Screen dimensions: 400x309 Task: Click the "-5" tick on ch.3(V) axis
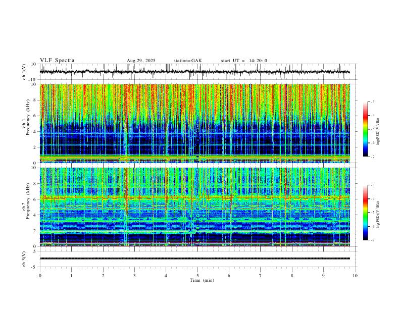[34, 267]
